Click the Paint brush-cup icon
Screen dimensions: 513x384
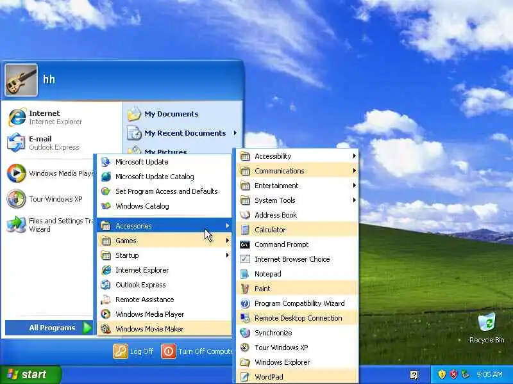pyautogui.click(x=245, y=289)
